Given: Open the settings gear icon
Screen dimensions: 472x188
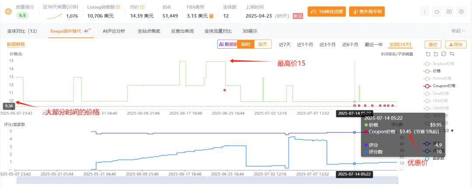Looking at the screenshot, I should [x=461, y=12].
